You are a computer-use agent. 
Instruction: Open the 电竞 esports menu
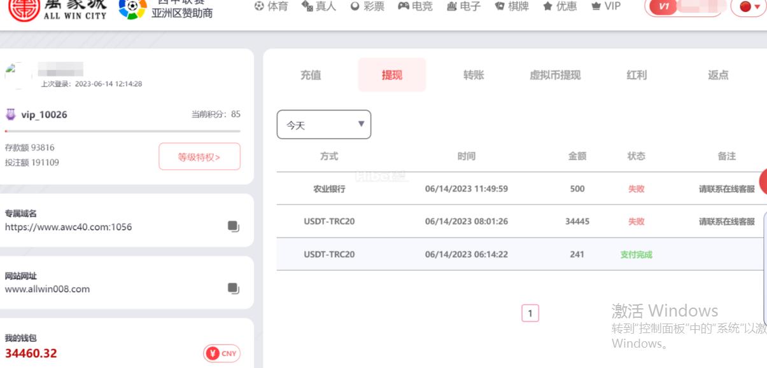pyautogui.click(x=416, y=6)
